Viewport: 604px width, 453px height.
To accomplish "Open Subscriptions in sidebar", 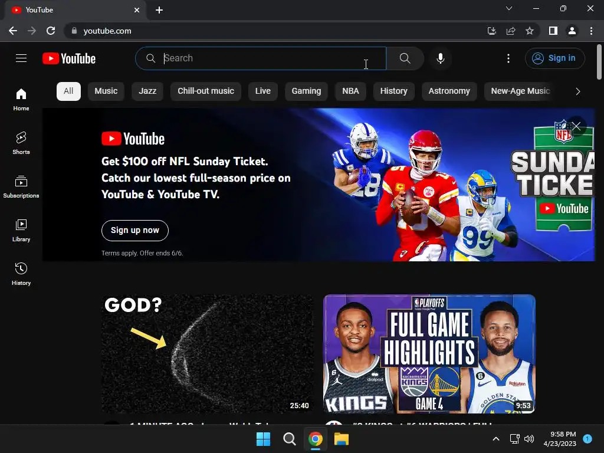I will 21,186.
